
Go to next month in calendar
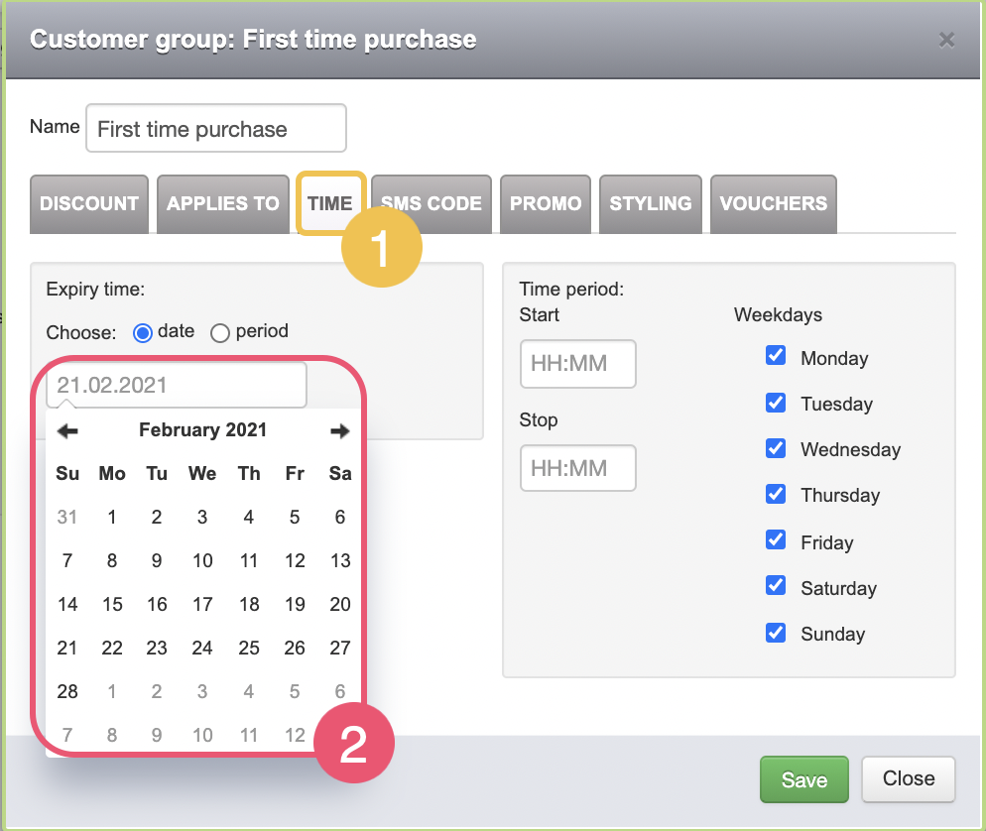click(x=339, y=431)
